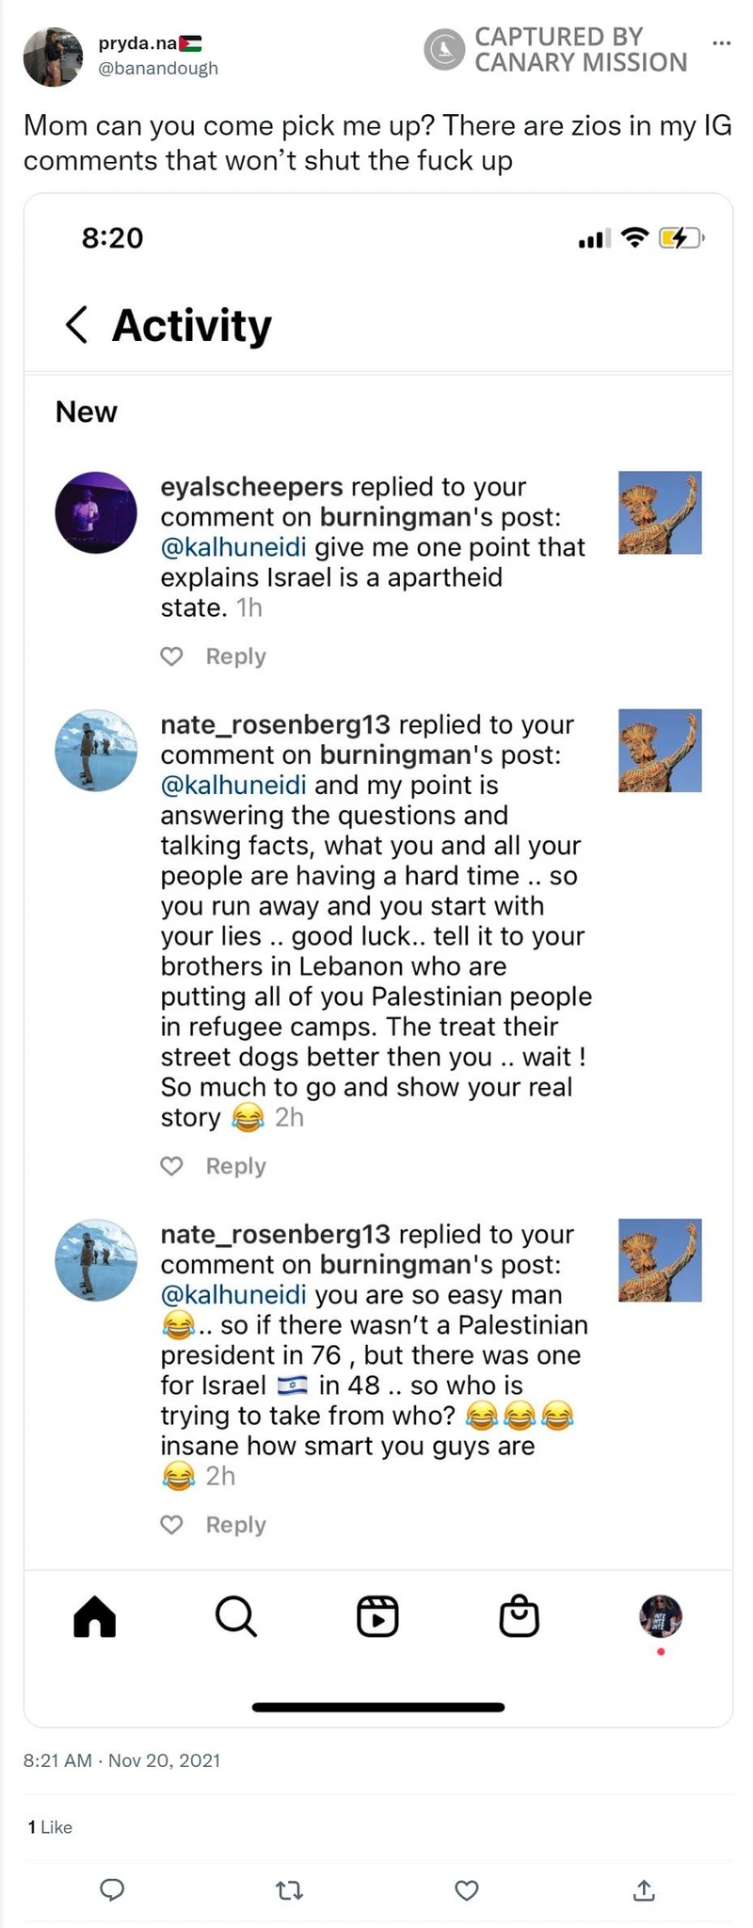This screenshot has width=753, height=1928.
Task: Open burningman post thumbnail beside eyalscheepers
Action: click(x=660, y=512)
